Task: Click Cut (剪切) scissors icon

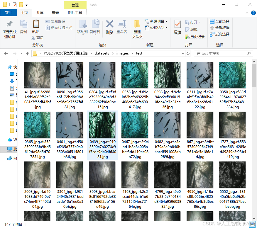Action: tap(33, 38)
